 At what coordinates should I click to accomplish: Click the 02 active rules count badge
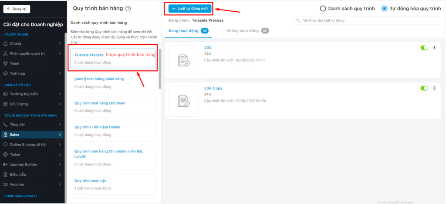tap(205, 31)
